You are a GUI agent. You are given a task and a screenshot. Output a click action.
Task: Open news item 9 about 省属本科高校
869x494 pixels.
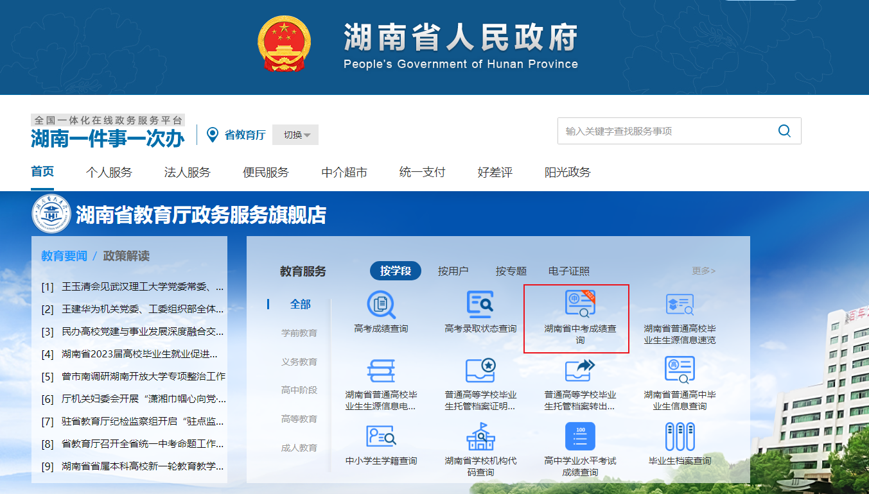pos(133,466)
